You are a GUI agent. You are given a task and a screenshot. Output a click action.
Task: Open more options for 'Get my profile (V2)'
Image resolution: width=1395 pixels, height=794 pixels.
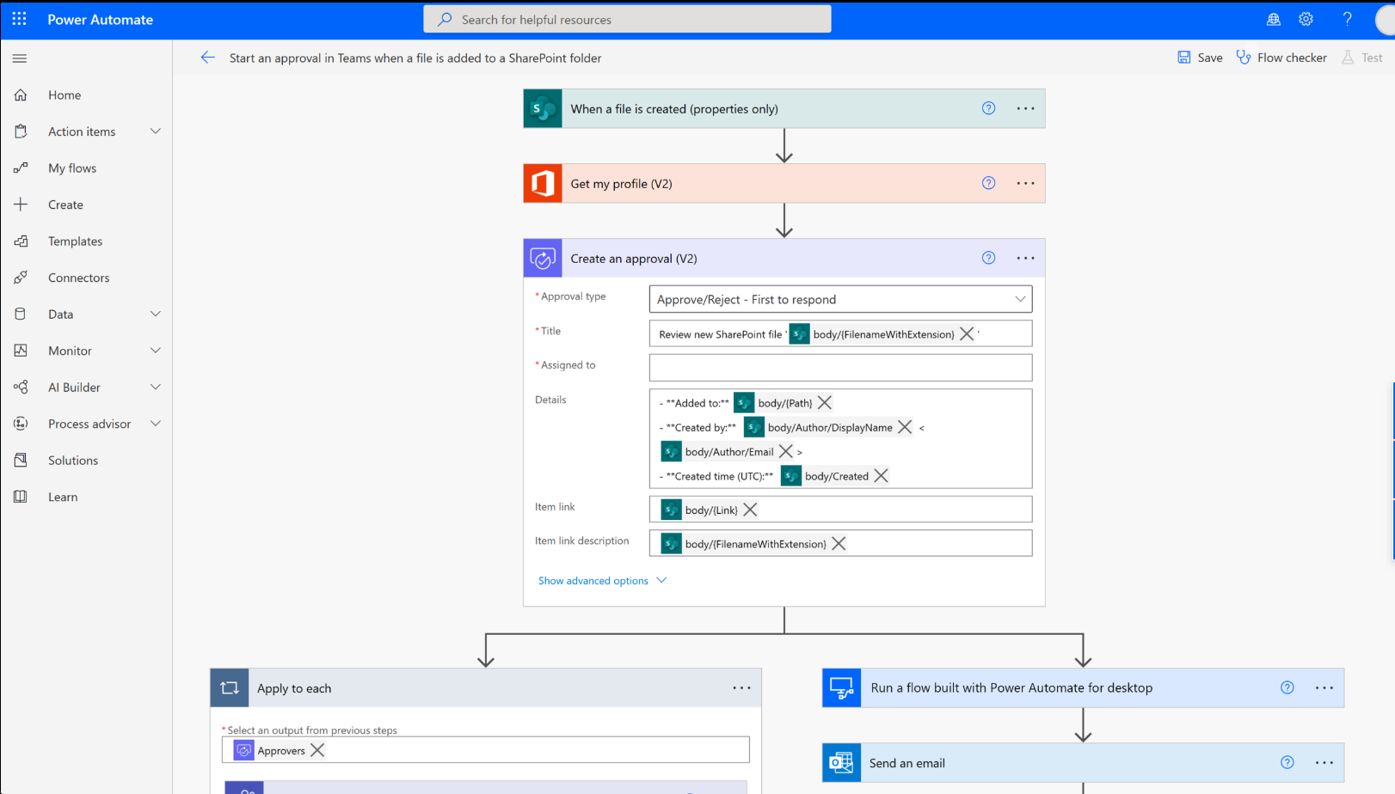1025,183
